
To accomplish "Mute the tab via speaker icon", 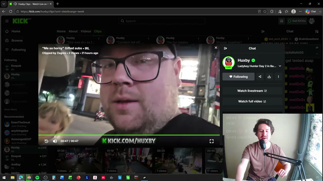I will [15, 4].
